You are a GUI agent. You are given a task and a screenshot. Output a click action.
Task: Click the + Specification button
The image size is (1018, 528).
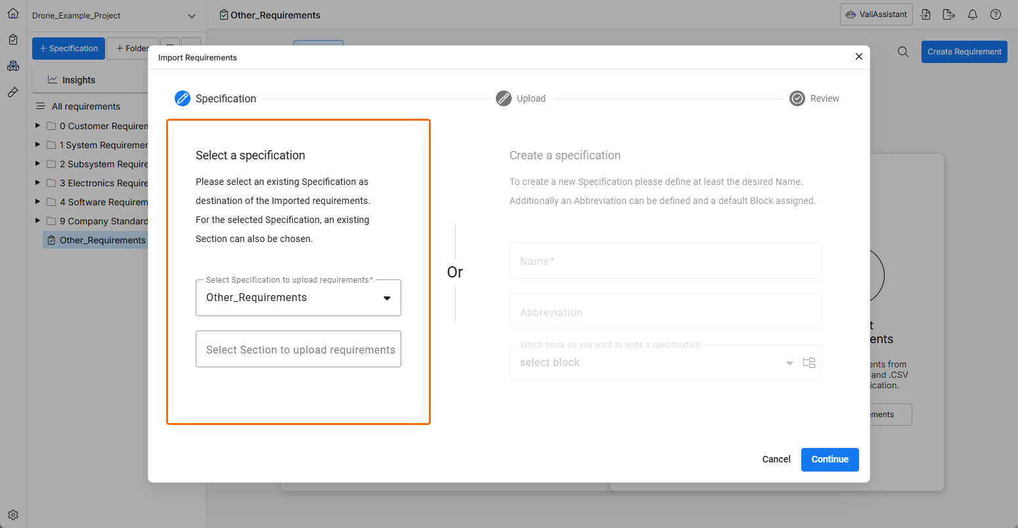68,49
